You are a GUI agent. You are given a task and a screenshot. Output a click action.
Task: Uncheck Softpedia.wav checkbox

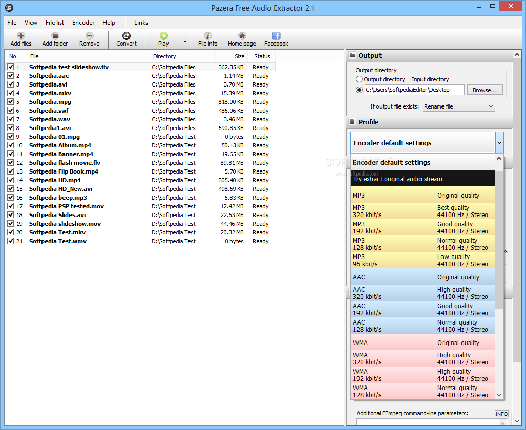click(x=11, y=119)
